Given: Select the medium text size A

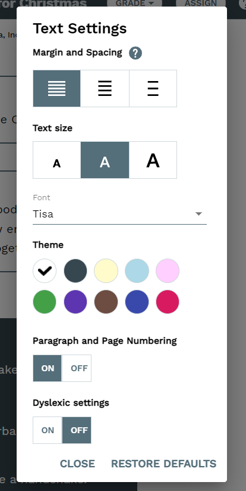Looking at the screenshot, I should (105, 160).
